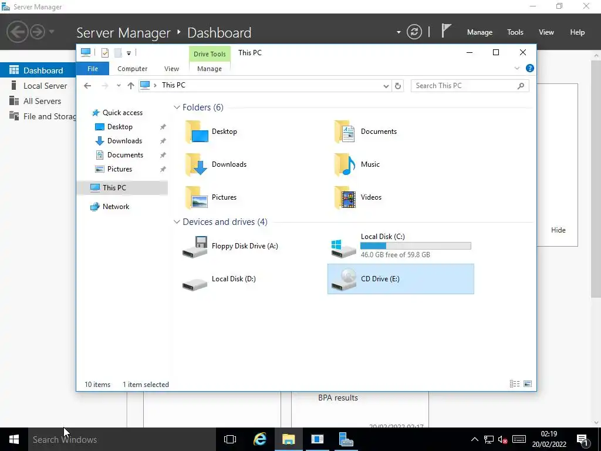601x451 pixels.
Task: Click the Task View taskbar button
Action: [230, 439]
